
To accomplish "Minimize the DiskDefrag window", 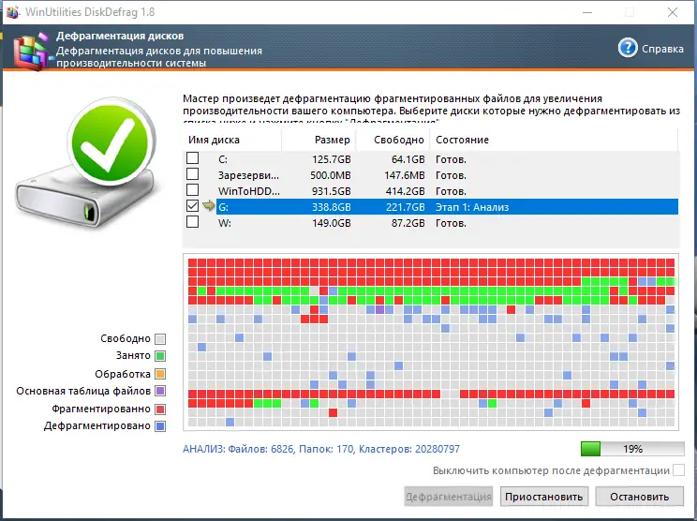I will [x=587, y=12].
